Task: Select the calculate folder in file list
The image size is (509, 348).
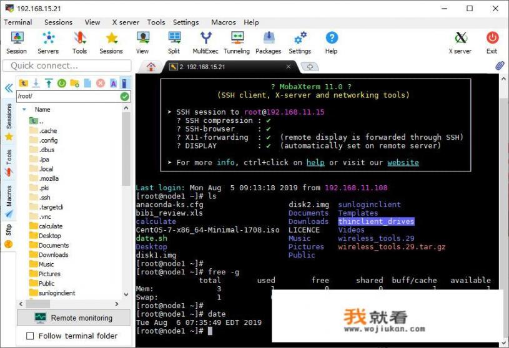Action: click(46, 226)
